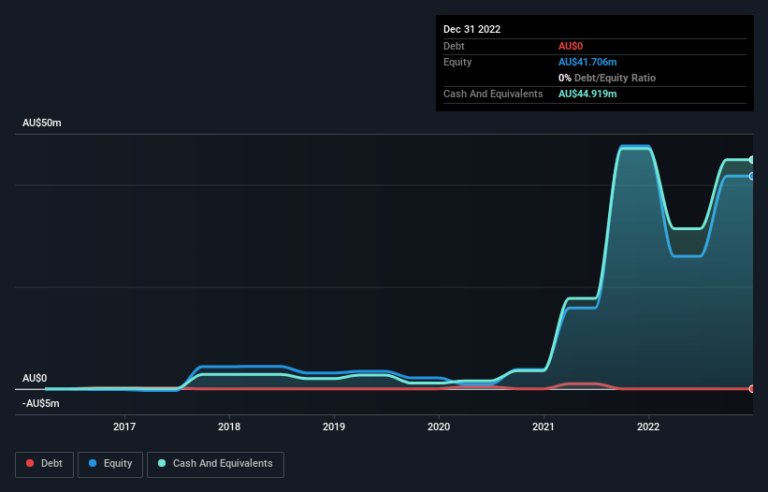Click the Equity label in the tooltip
768x492 pixels.
point(457,62)
